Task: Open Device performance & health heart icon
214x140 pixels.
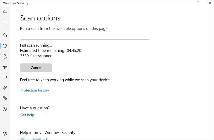Action: pyautogui.click(x=5, y=88)
